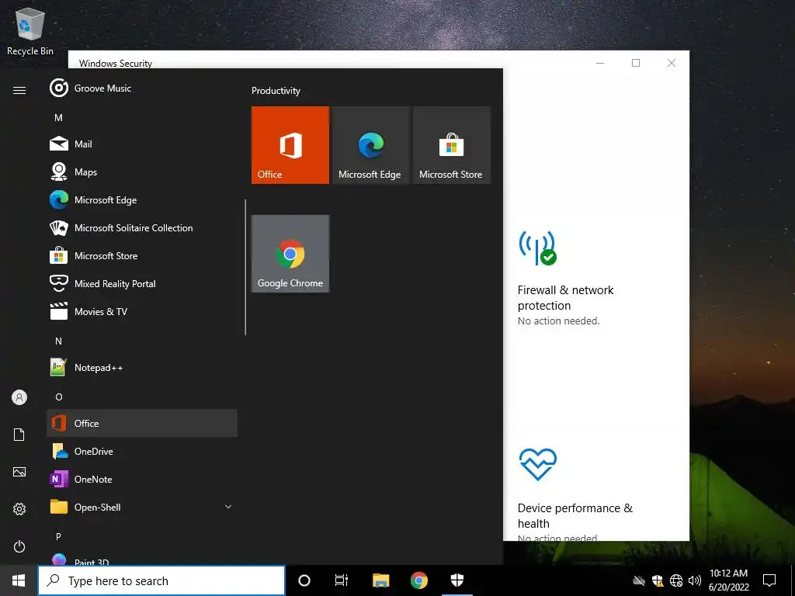Open Microsoft Edge from the app list
The width and height of the screenshot is (795, 596).
[x=142, y=199]
